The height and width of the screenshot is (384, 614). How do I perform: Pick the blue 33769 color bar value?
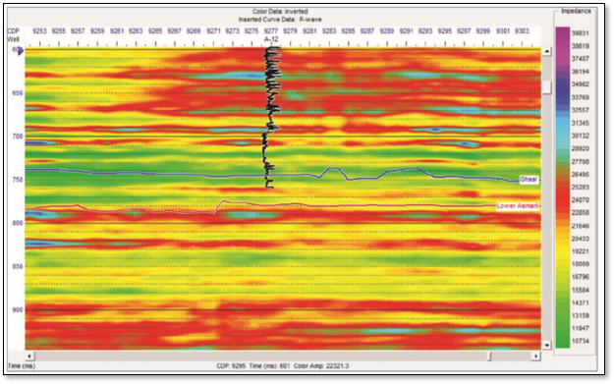581,97
